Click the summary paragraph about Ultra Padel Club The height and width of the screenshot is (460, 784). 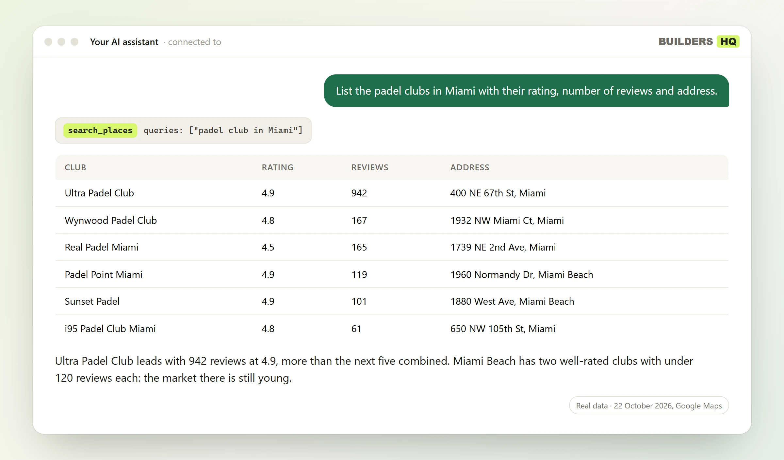pyautogui.click(x=374, y=369)
